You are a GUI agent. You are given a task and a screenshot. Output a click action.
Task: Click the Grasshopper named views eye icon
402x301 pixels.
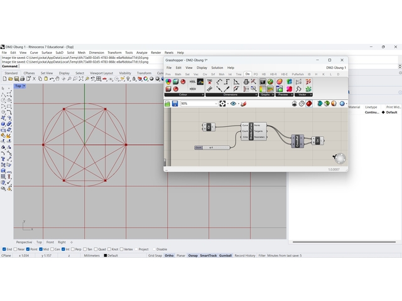click(233, 103)
